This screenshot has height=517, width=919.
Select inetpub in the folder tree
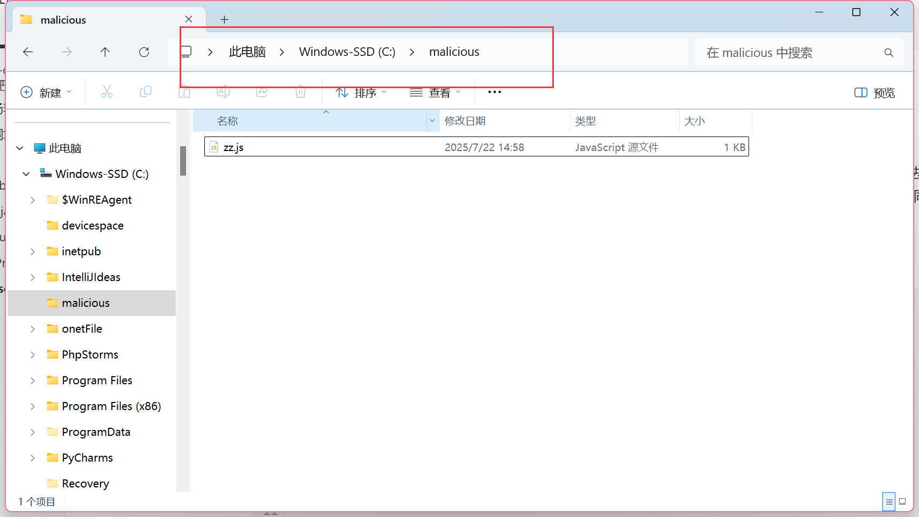tap(81, 252)
